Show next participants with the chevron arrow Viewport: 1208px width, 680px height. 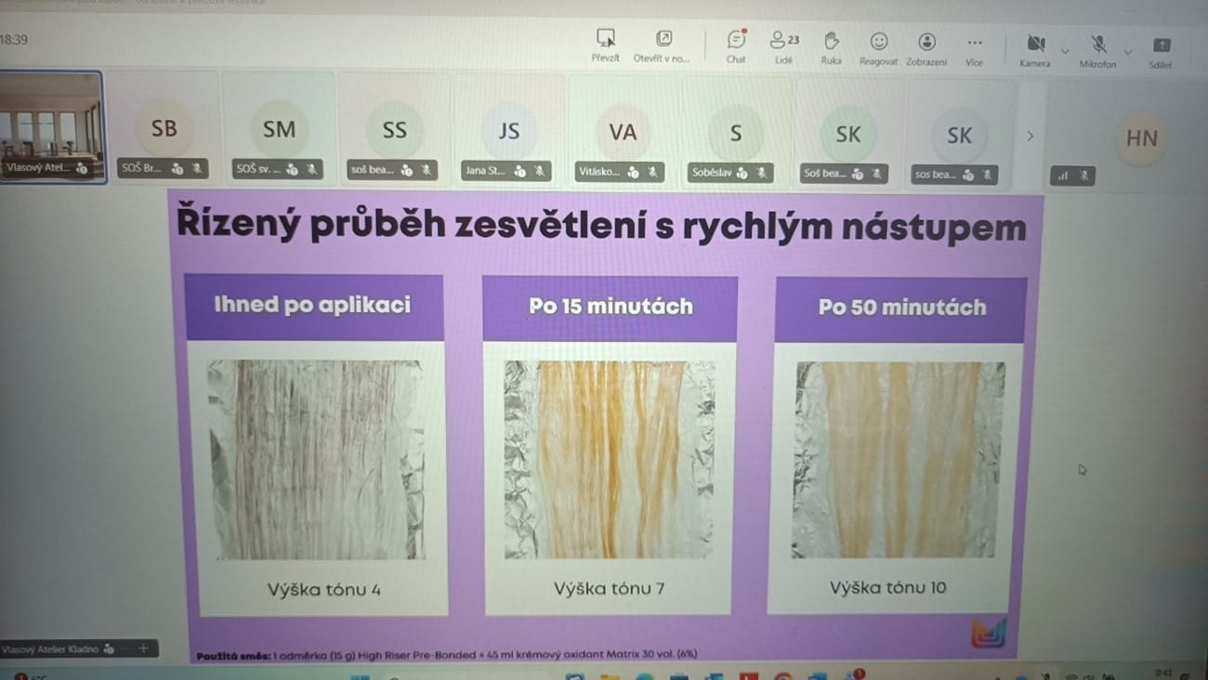click(x=1030, y=136)
